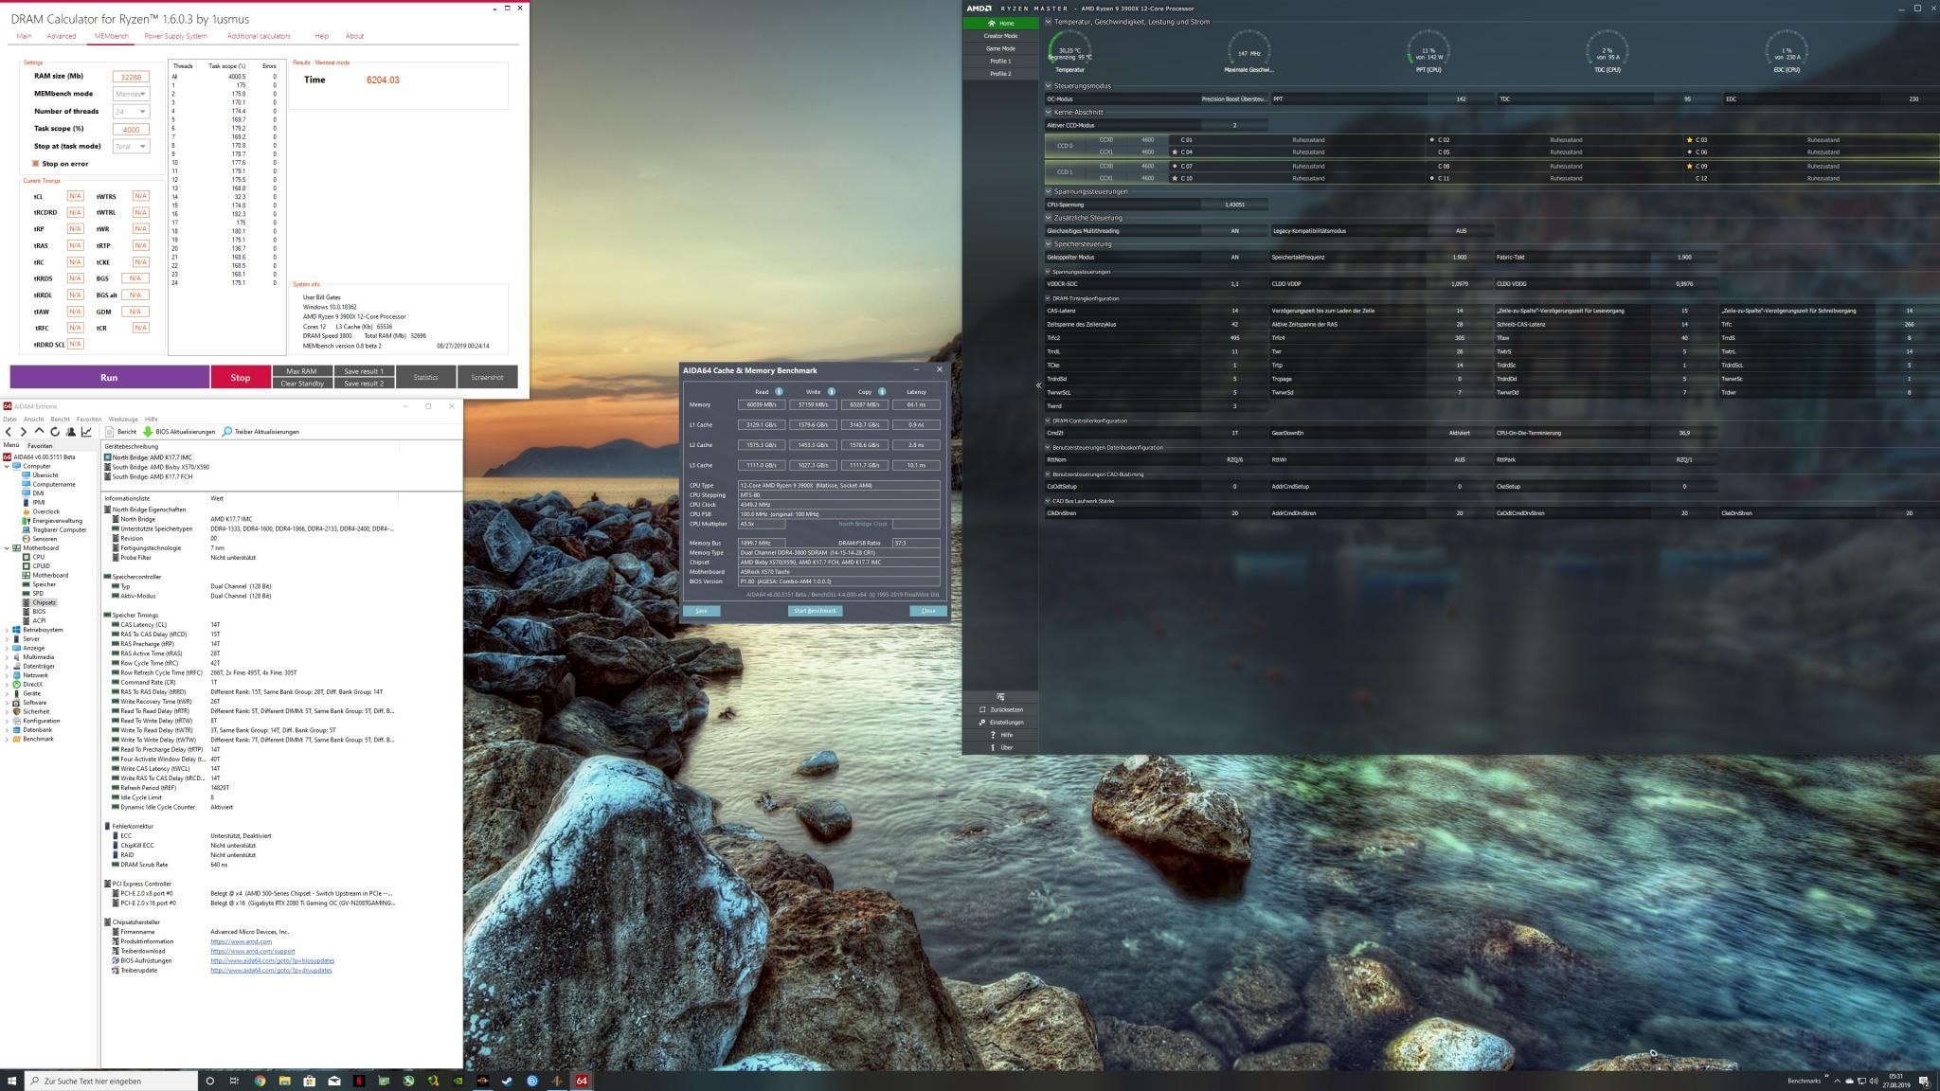Image resolution: width=1940 pixels, height=1091 pixels.
Task: Click Start Benchmark in AIDA64 window
Action: point(815,611)
